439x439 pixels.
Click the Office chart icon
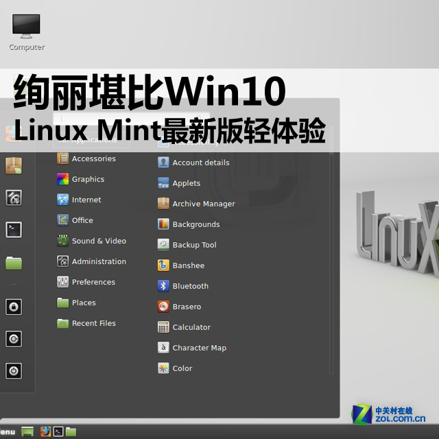pos(62,220)
